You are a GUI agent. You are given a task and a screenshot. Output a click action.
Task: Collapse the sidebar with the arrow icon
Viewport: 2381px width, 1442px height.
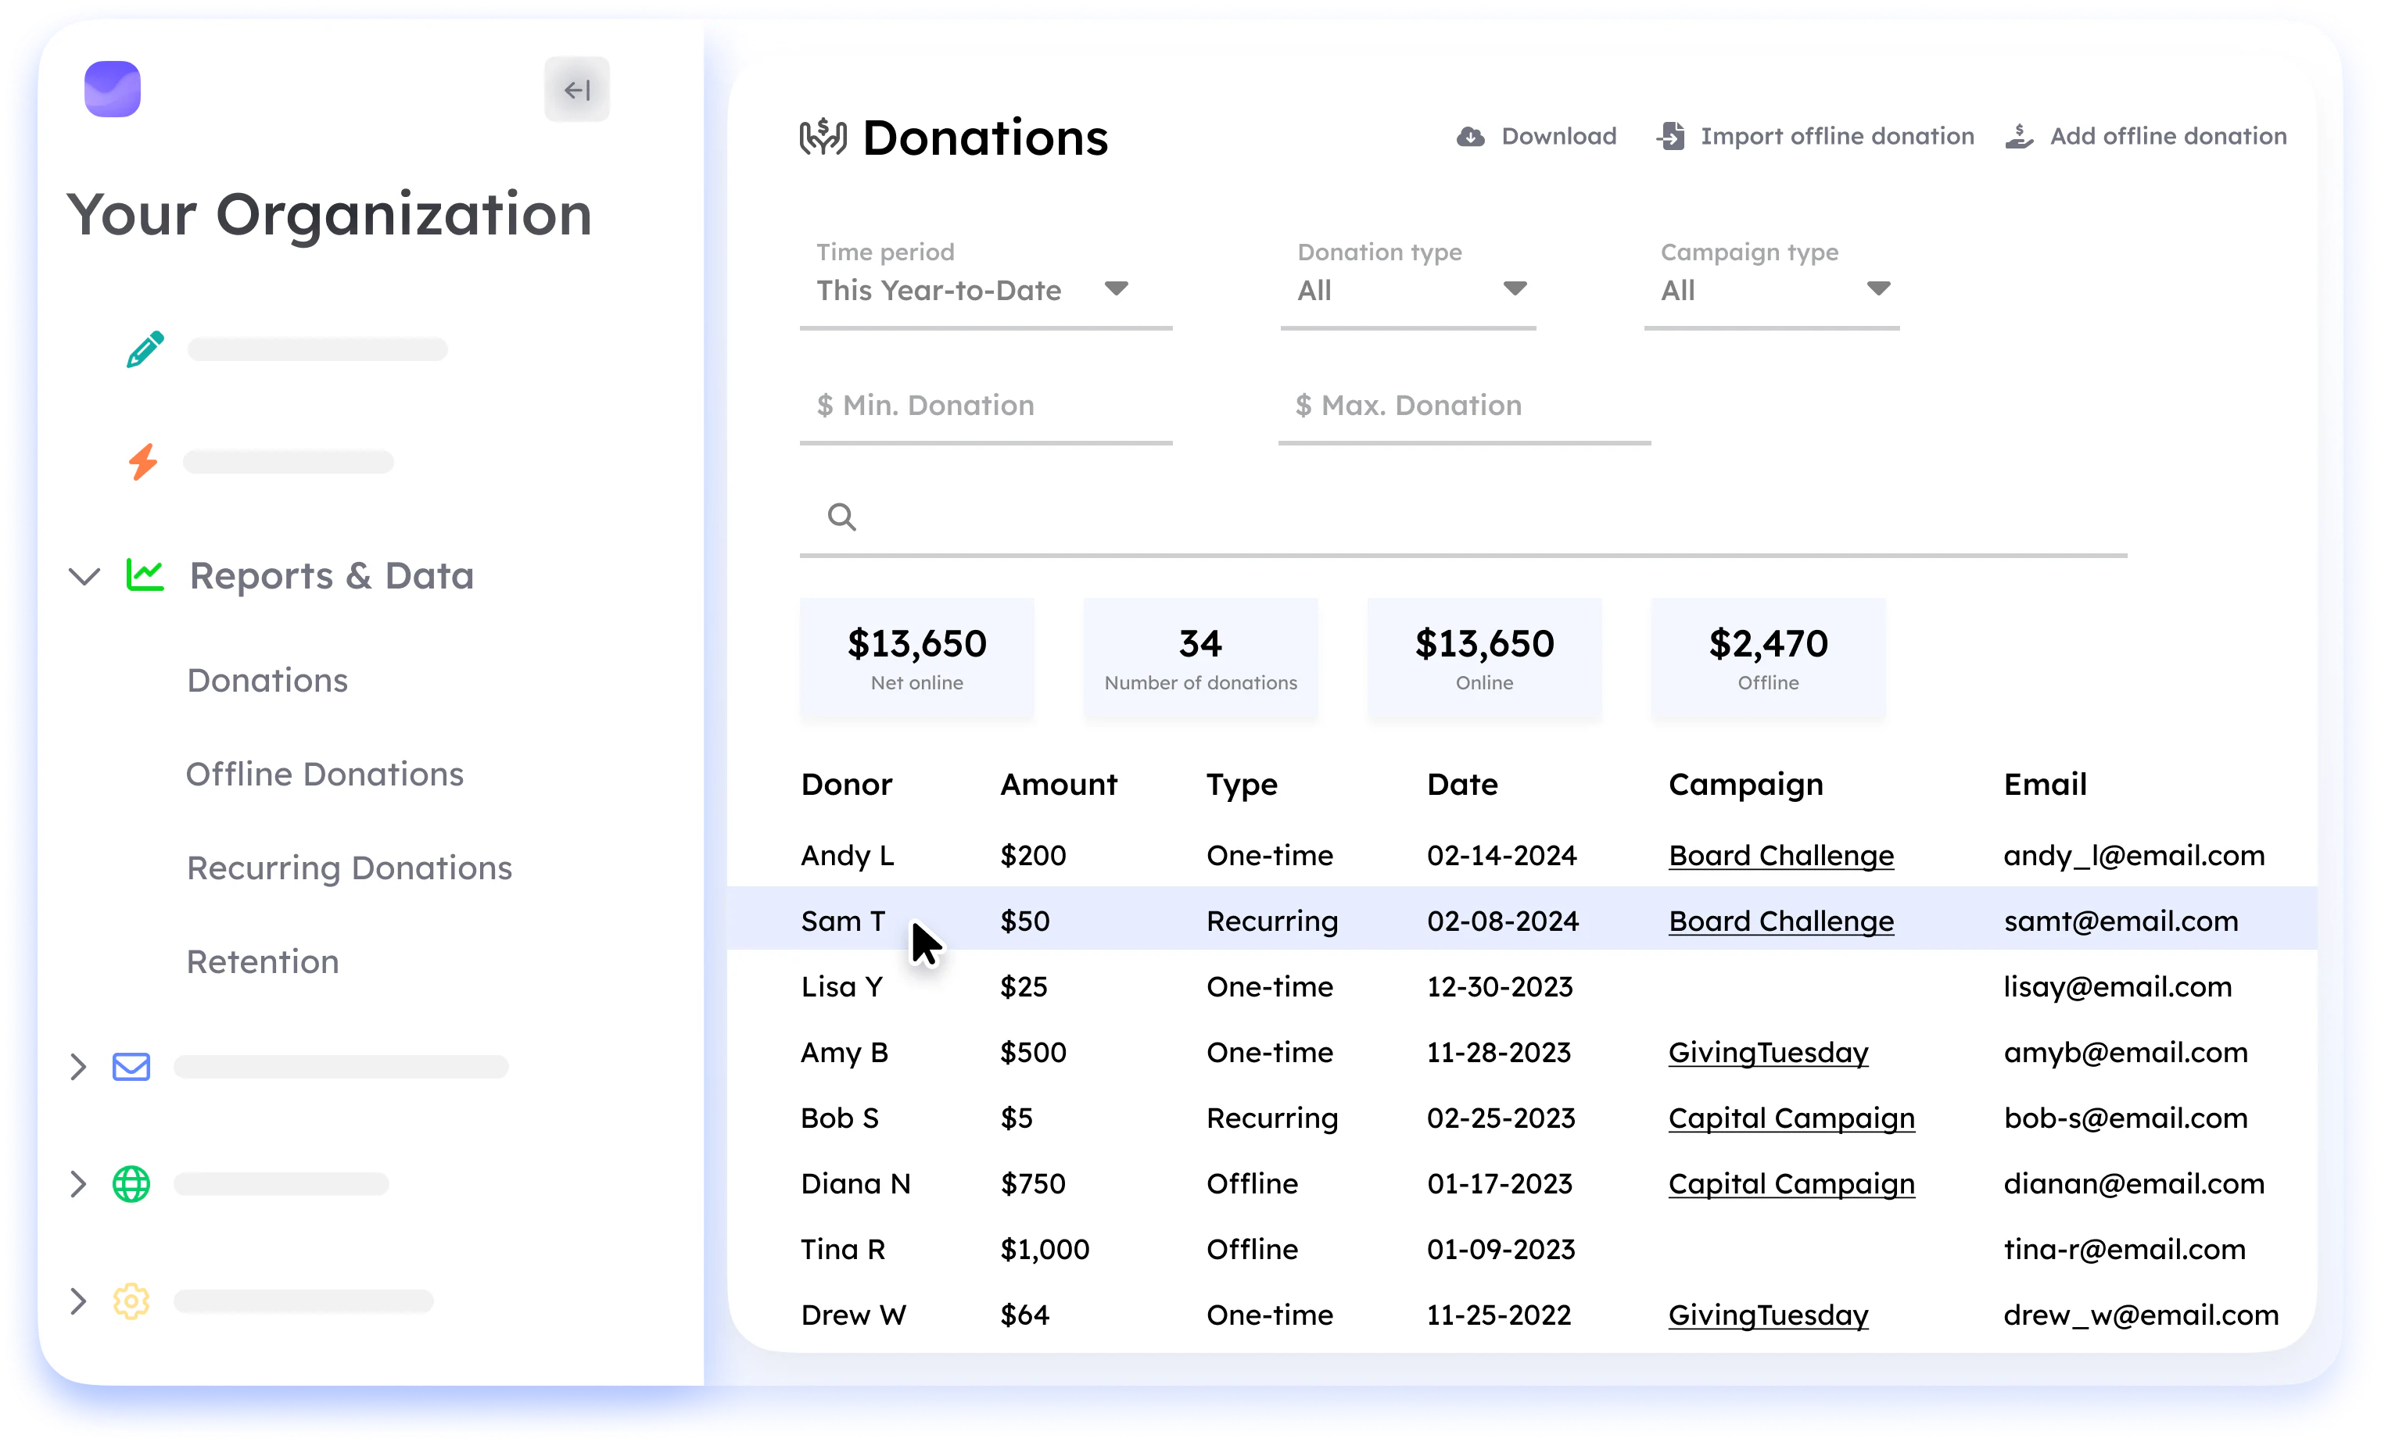tap(577, 90)
